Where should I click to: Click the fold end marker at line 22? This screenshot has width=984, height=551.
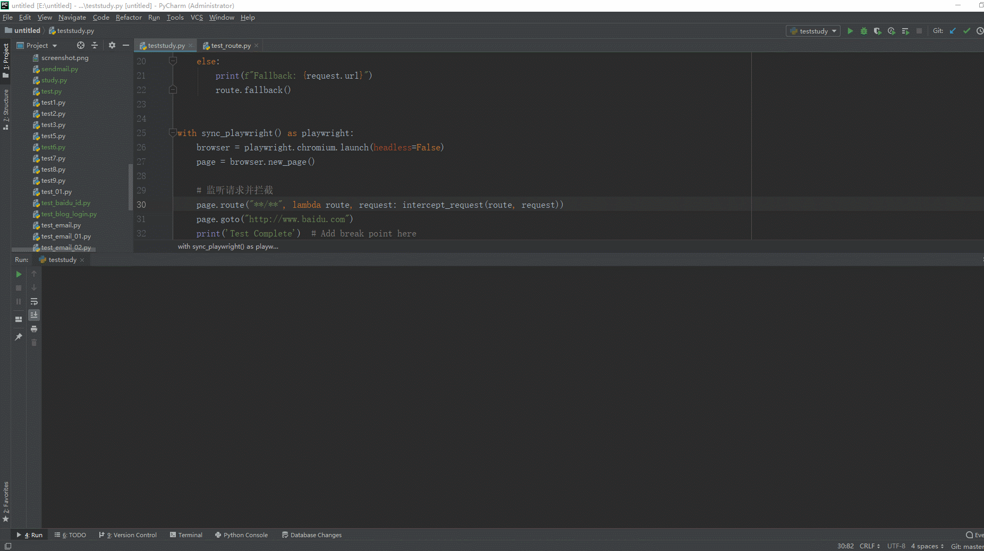click(x=173, y=90)
